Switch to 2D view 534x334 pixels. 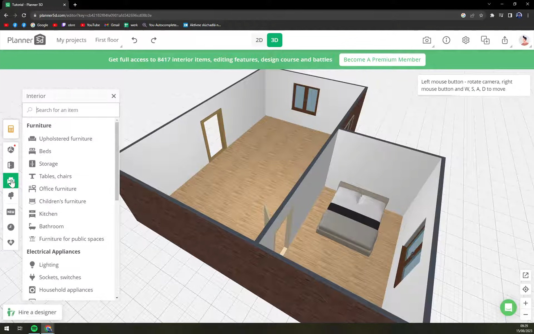[259, 40]
